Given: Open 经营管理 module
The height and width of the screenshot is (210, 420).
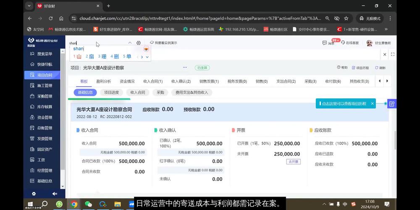Looking at the screenshot, I should click(x=42, y=171).
